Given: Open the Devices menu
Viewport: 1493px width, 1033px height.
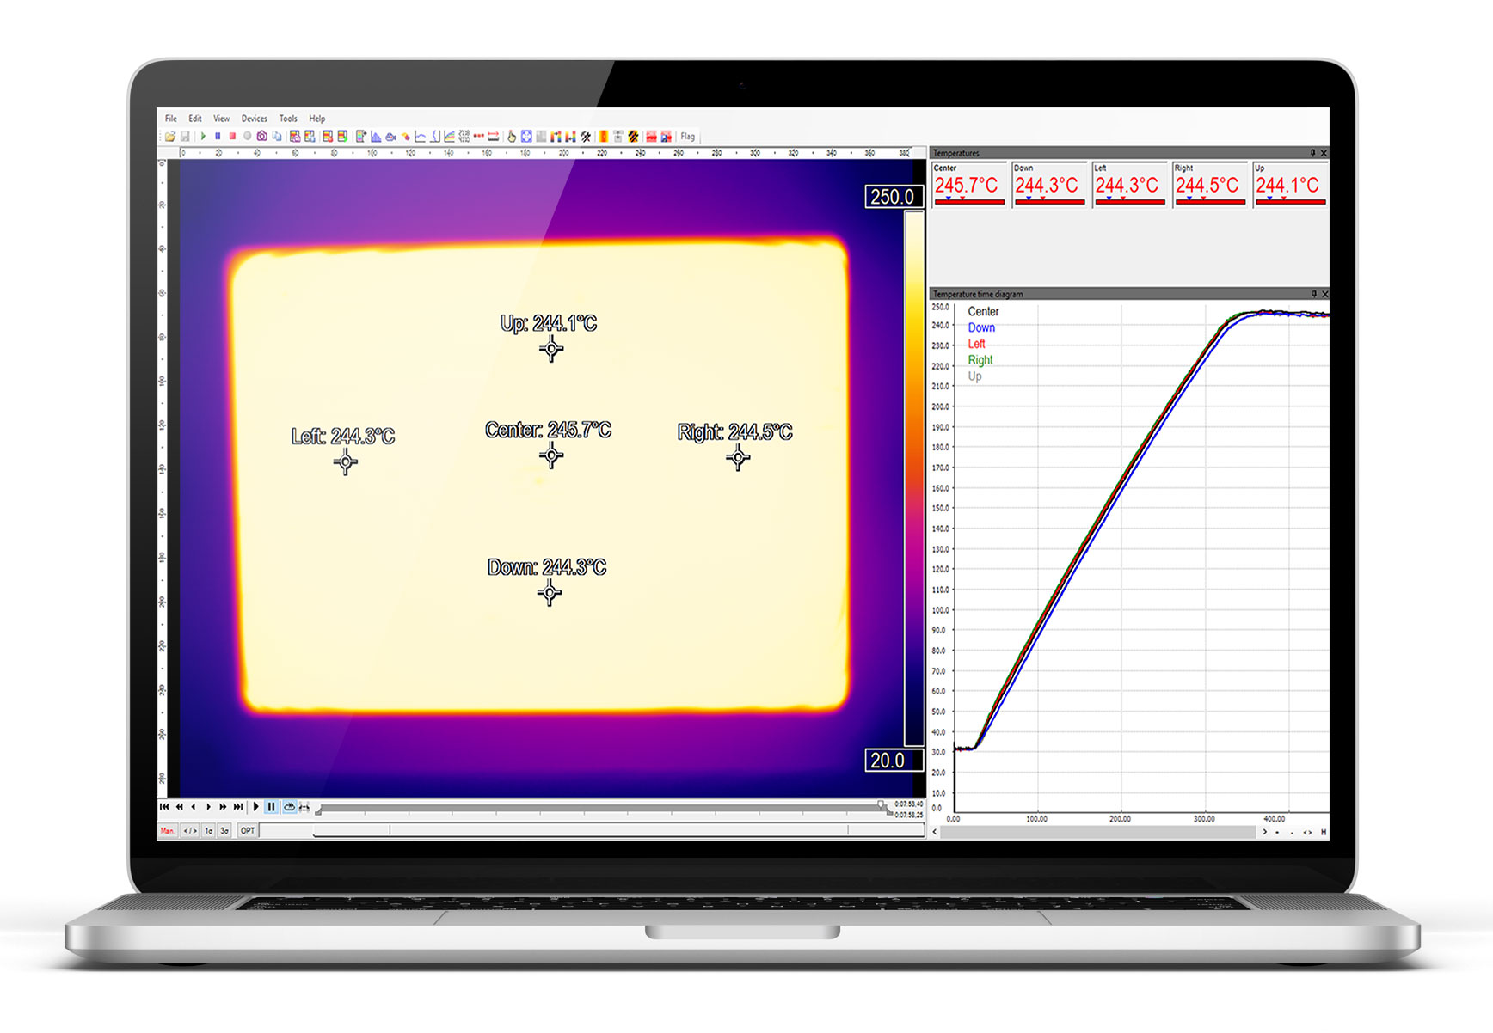Looking at the screenshot, I should point(254,119).
